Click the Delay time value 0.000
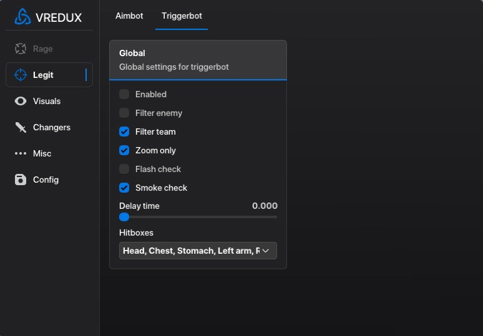Image resolution: width=483 pixels, height=336 pixels. click(x=265, y=206)
